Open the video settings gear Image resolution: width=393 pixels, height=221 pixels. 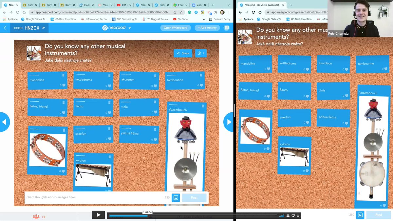pos(288,216)
